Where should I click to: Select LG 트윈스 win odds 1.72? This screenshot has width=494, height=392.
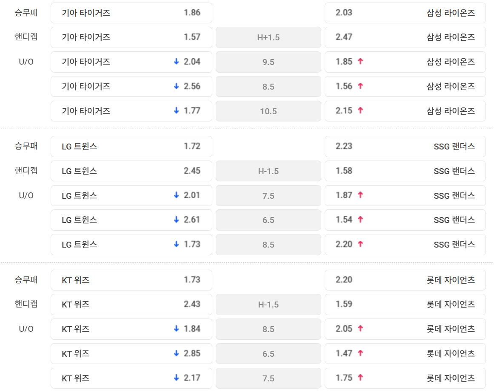[x=131, y=147]
